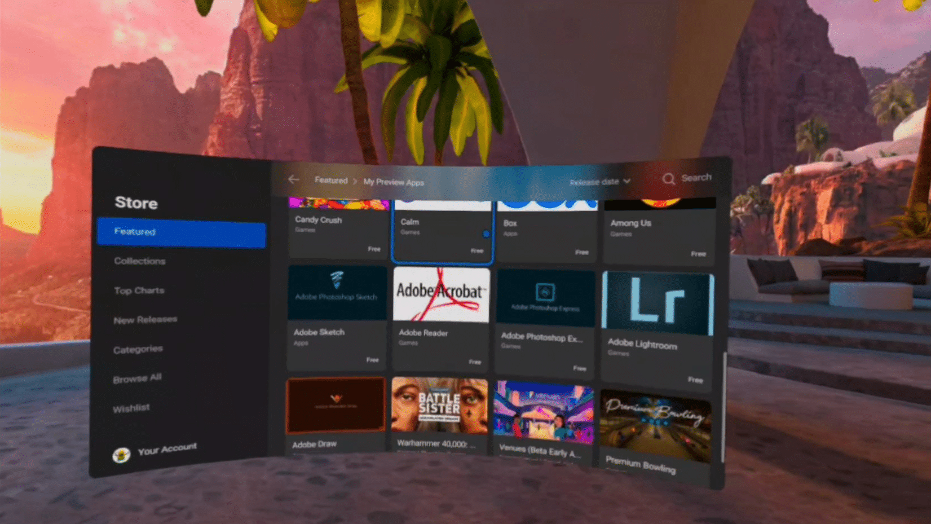The image size is (931, 524).
Task: Click the search magnifier icon
Action: point(668,179)
